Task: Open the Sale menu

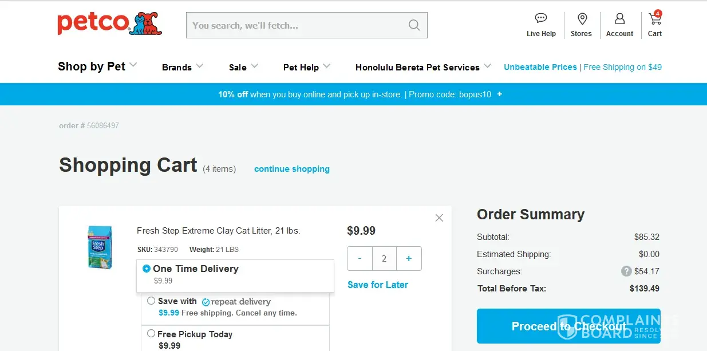Action: 243,67
